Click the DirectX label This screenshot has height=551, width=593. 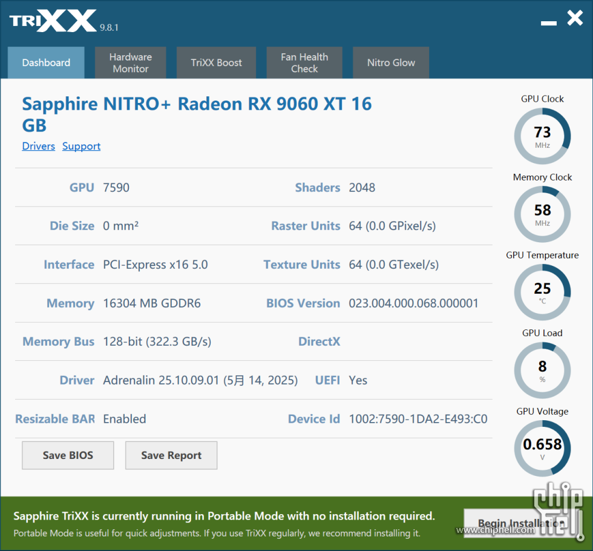click(x=319, y=341)
